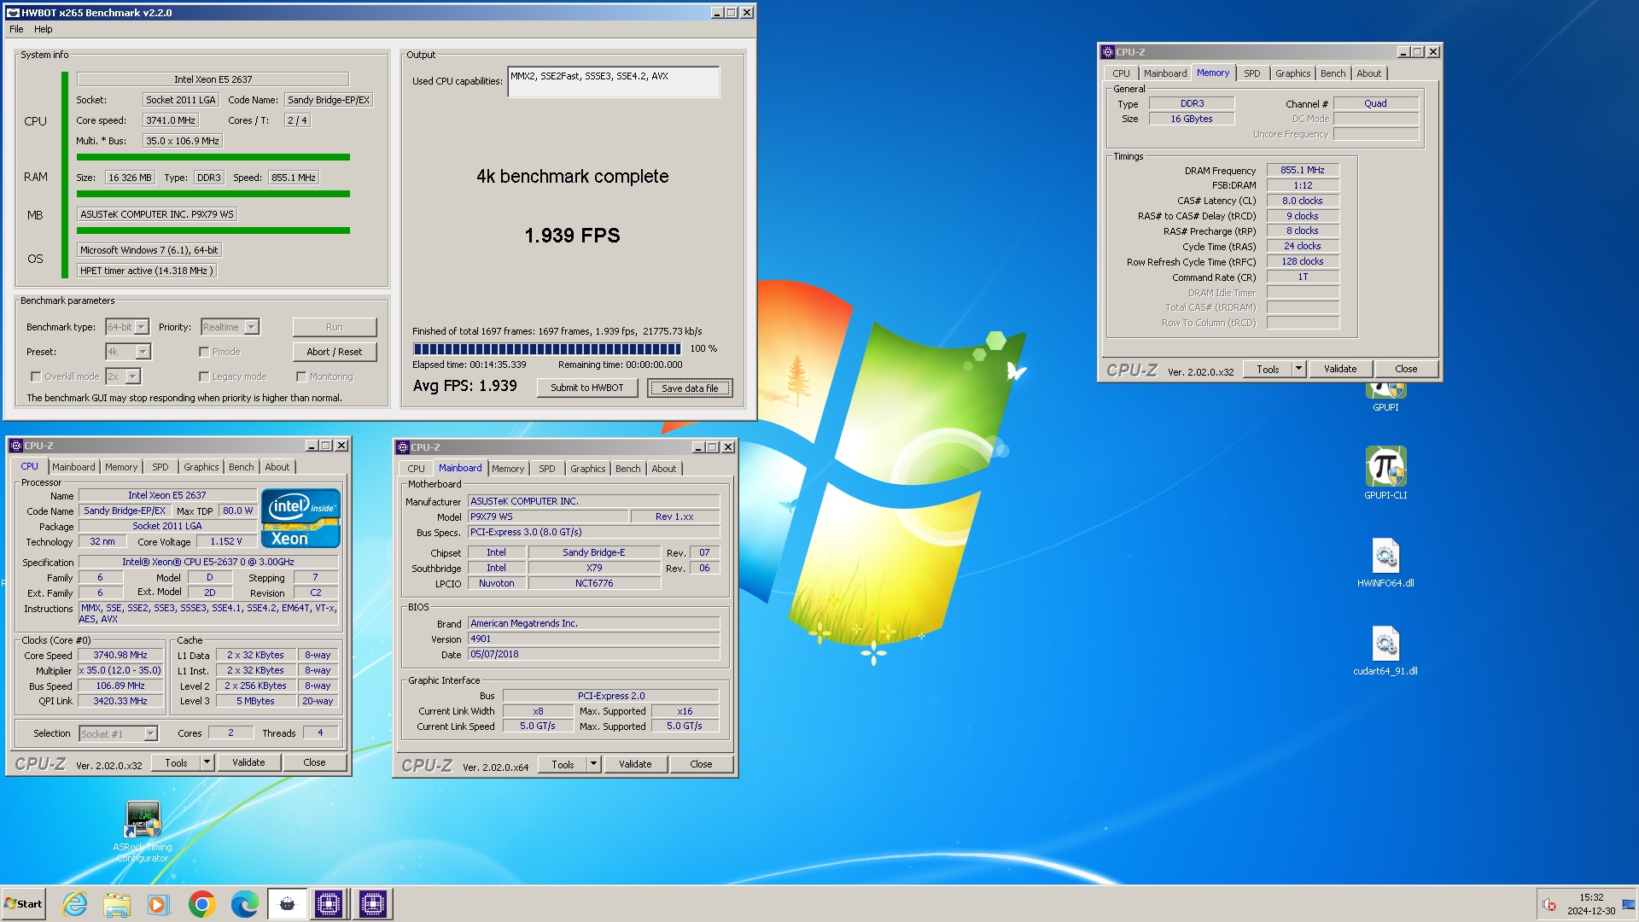Click the Core Speed 3740.98 MHz field

point(120,655)
